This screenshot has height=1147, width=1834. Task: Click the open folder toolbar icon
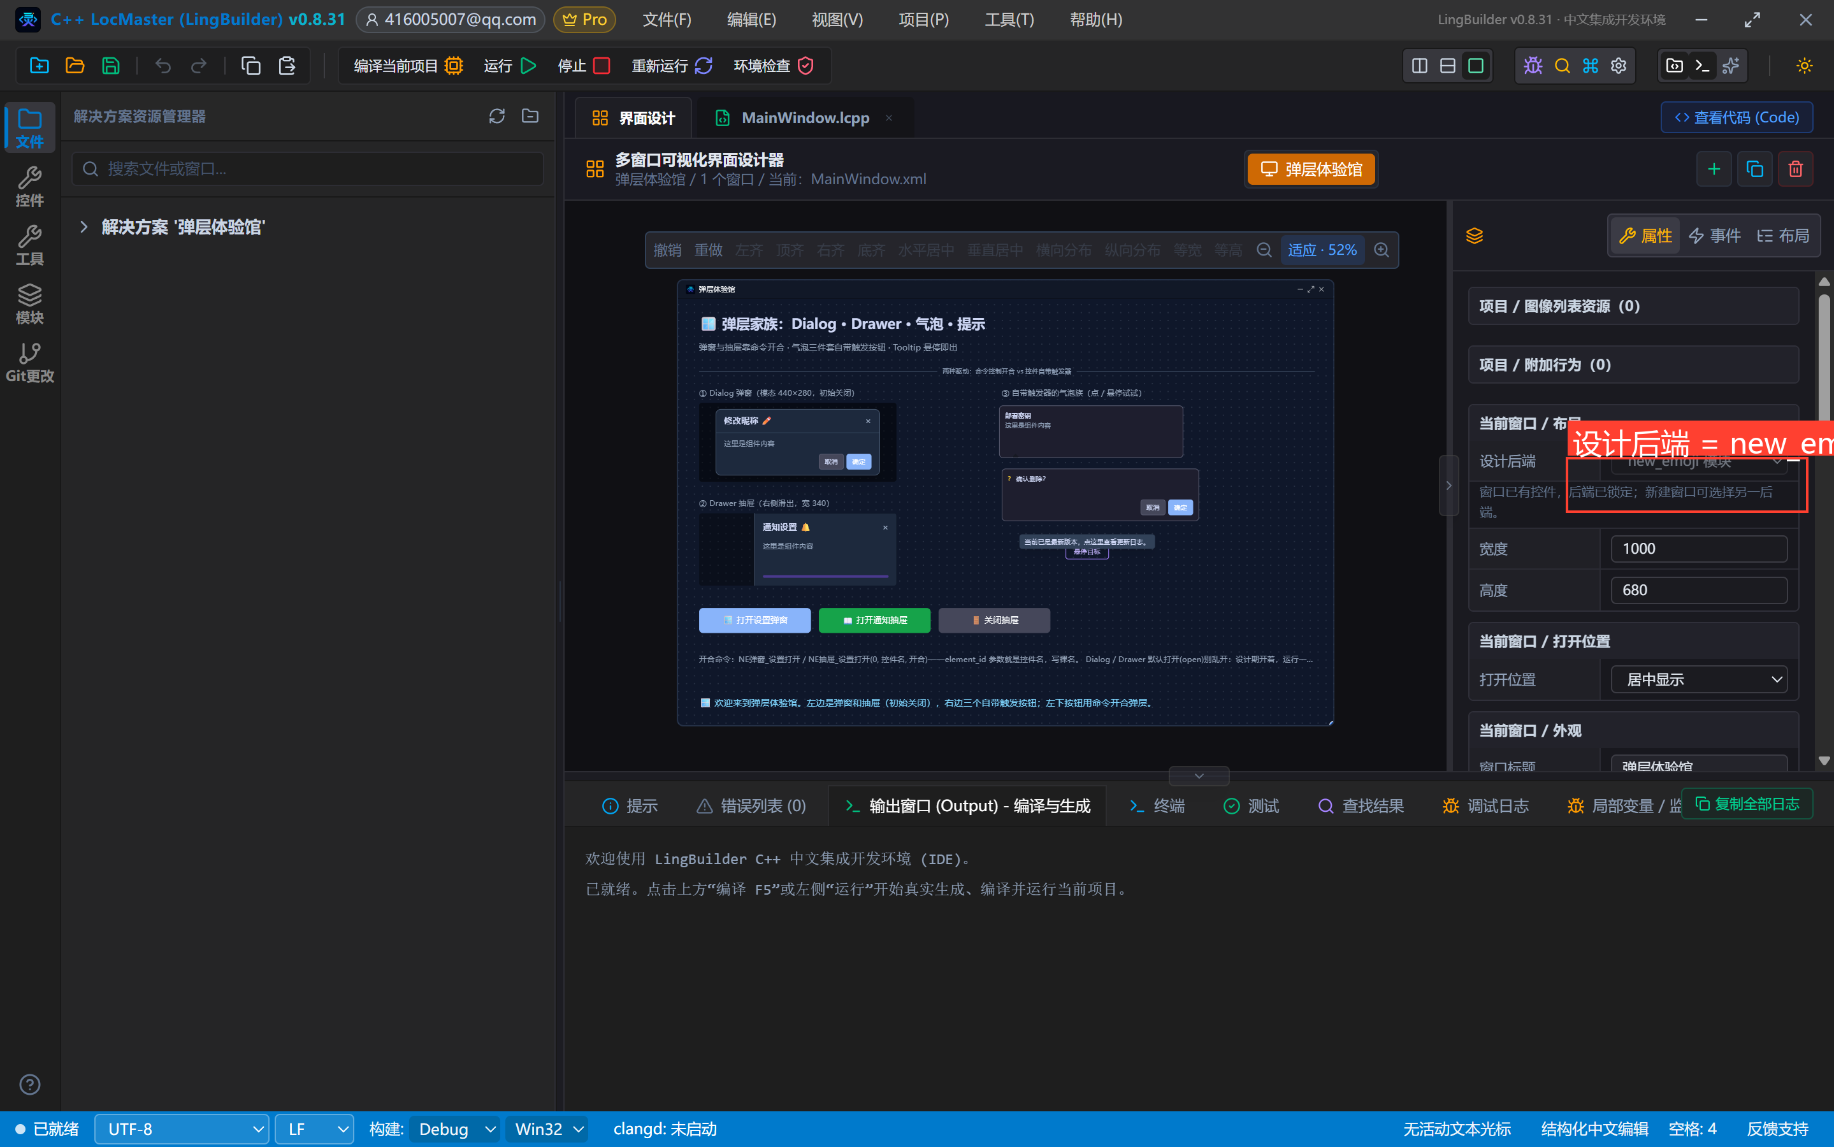pos(75,66)
